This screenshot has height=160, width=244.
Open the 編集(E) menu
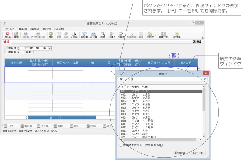[x=23, y=29]
